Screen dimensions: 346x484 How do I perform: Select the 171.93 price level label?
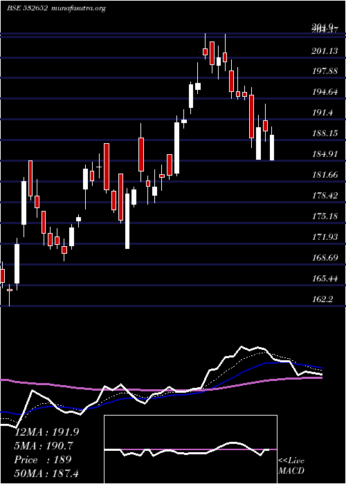click(325, 237)
